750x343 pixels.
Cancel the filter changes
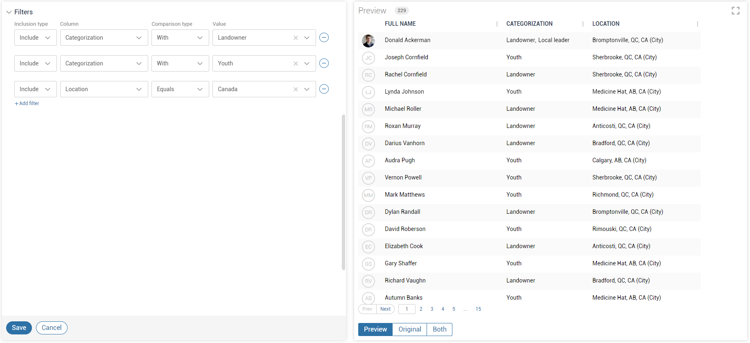[52, 328]
